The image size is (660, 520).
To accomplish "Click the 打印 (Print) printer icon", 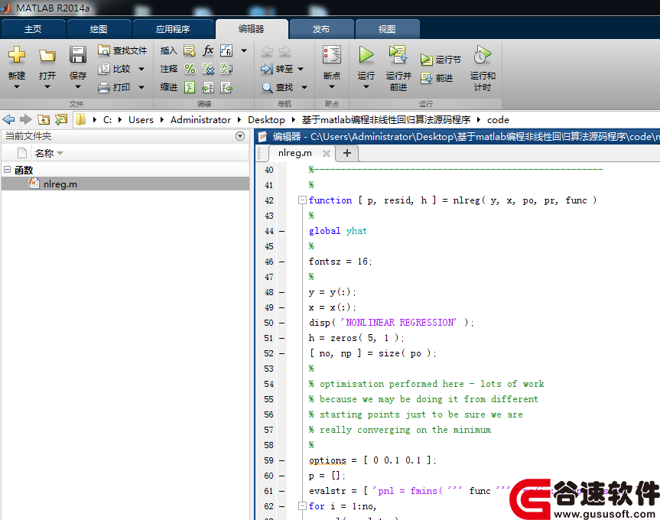I will coord(103,87).
